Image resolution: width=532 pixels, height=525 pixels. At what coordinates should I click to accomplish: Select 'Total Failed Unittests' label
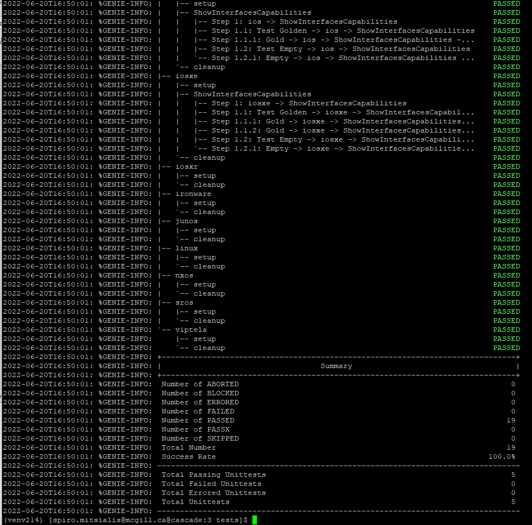[x=212, y=484]
